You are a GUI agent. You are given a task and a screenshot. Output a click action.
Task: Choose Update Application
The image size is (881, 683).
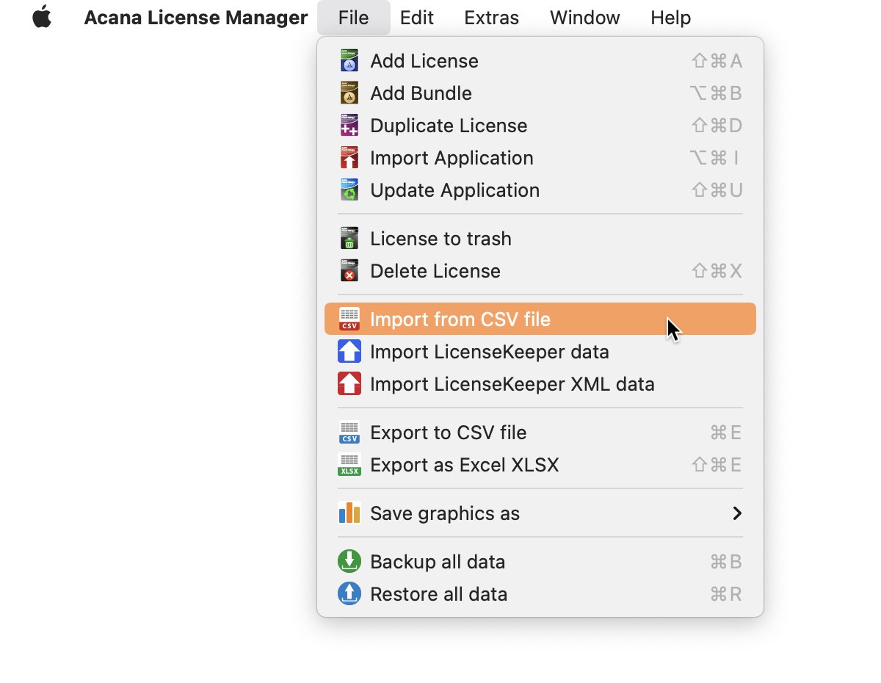click(x=540, y=190)
